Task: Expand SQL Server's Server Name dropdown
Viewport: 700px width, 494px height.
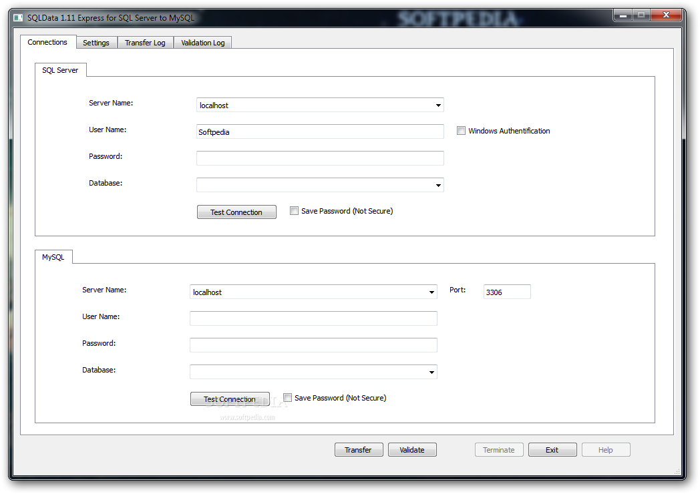Action: coord(438,105)
